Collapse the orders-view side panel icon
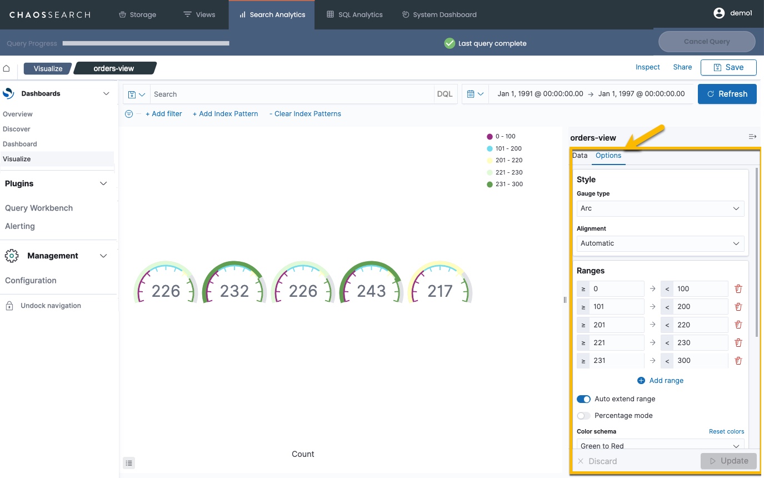Viewport: 764px width, 478px height. coord(752,137)
